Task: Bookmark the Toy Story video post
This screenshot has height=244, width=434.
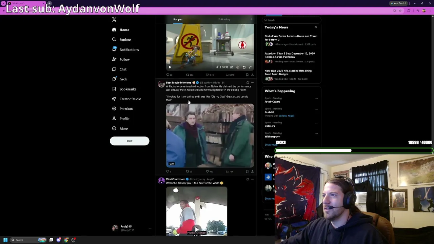Action: click(x=247, y=75)
